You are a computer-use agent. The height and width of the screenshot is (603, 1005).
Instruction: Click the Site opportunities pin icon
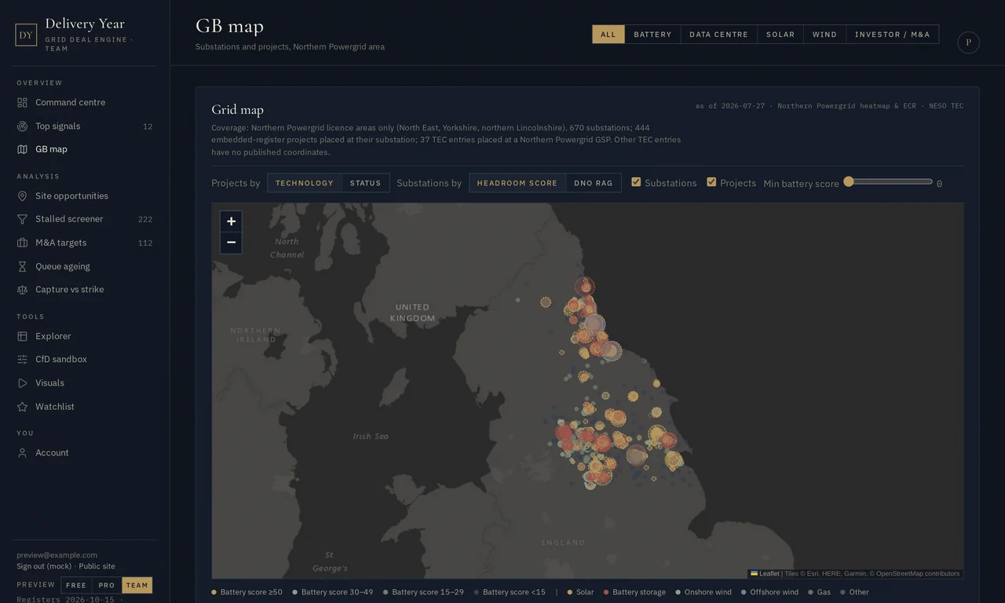(x=22, y=196)
